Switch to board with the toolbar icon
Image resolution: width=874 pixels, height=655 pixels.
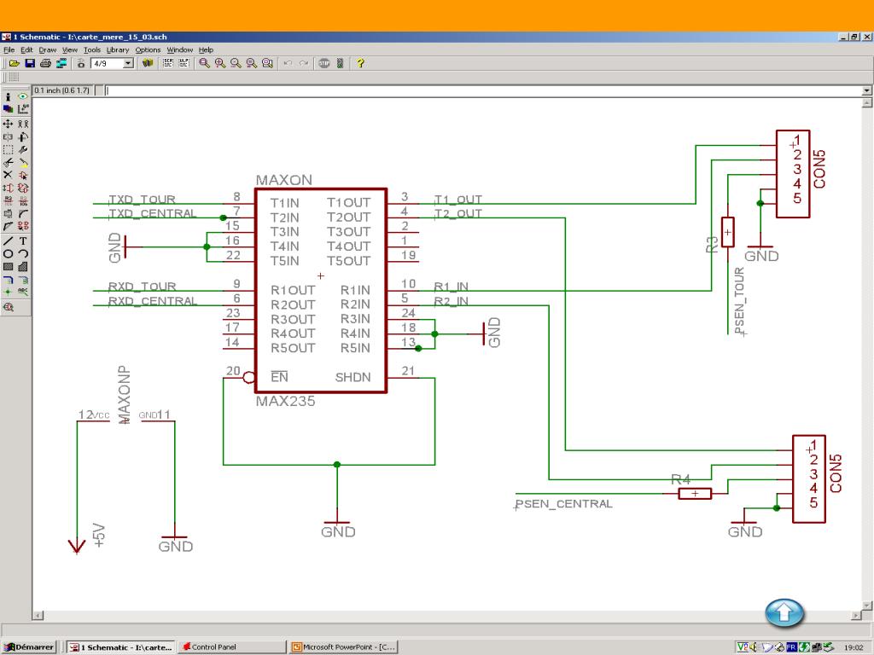click(x=81, y=63)
